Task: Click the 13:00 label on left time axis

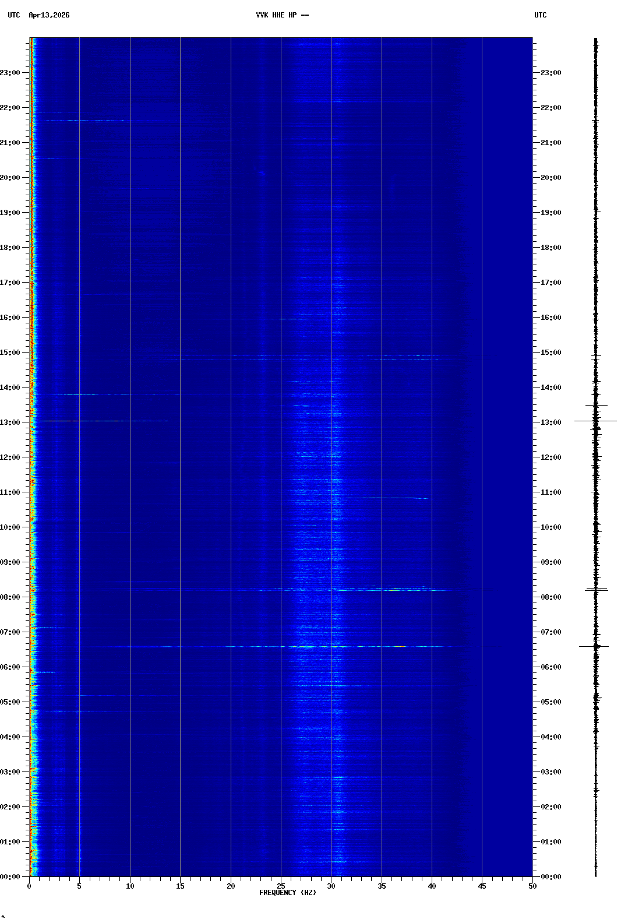Action: (10, 422)
